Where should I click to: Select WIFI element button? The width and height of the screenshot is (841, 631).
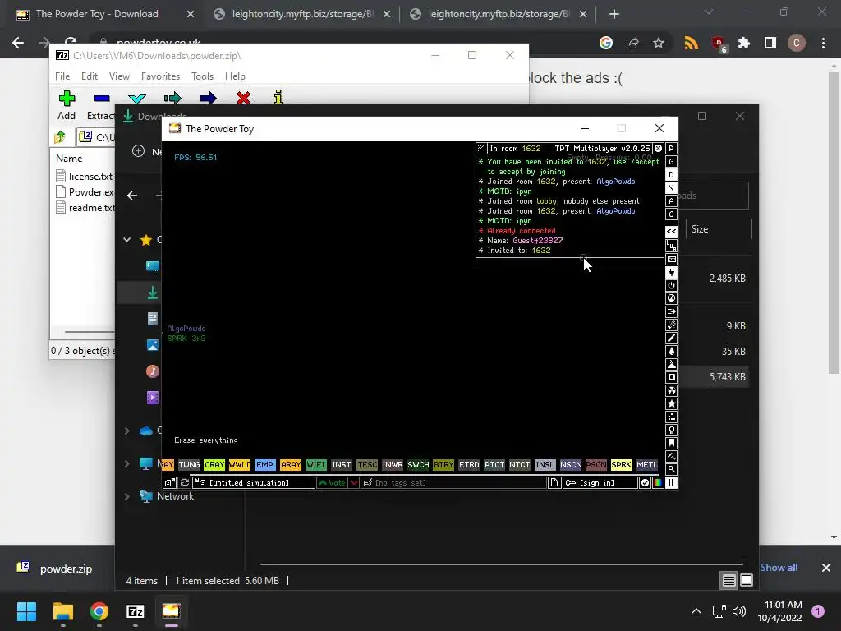point(316,465)
